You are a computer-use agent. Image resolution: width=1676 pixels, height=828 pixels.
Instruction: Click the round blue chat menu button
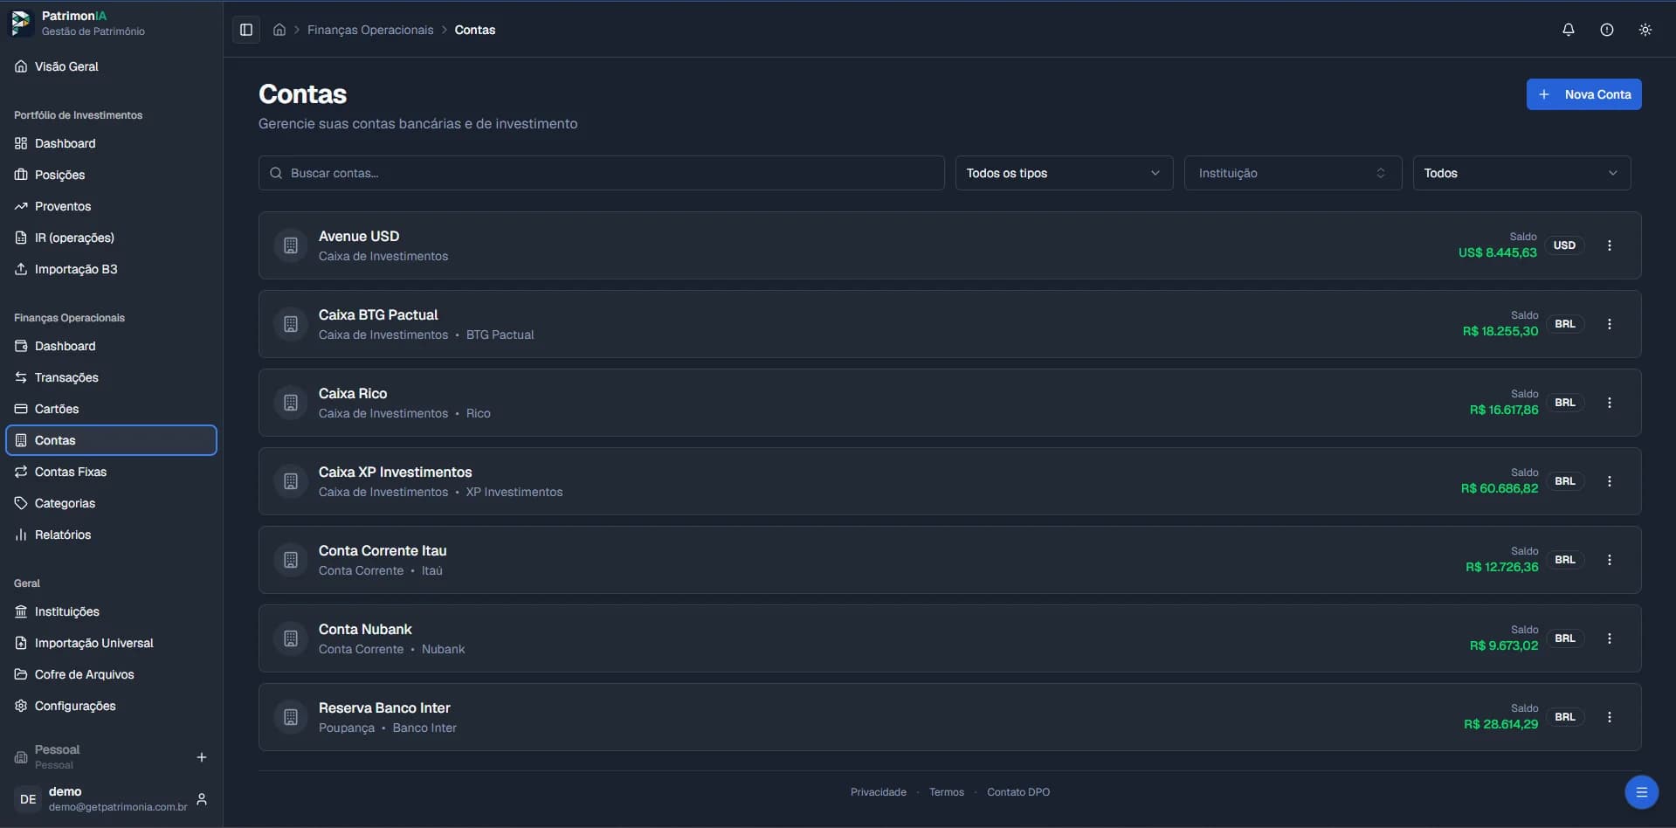pos(1641,792)
